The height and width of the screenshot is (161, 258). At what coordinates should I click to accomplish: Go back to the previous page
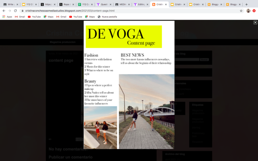pos(4,11)
